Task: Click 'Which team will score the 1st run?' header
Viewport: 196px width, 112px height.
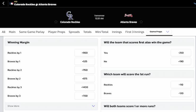Action: tap(147, 74)
